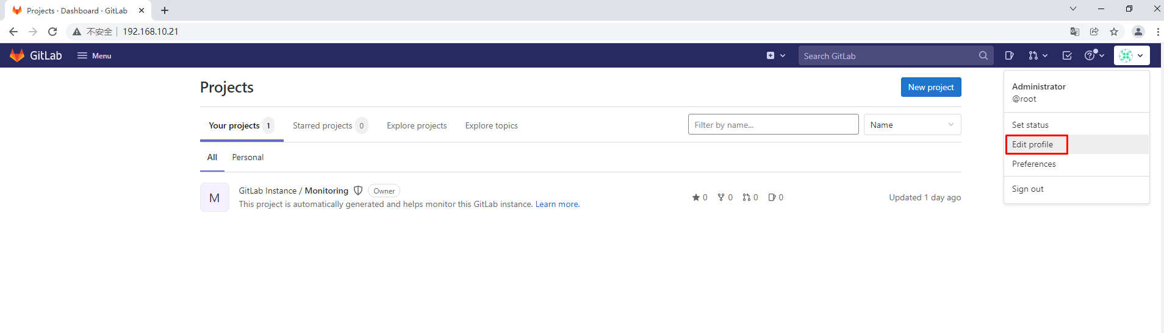Bookmark this page with the star icon

click(x=1114, y=32)
